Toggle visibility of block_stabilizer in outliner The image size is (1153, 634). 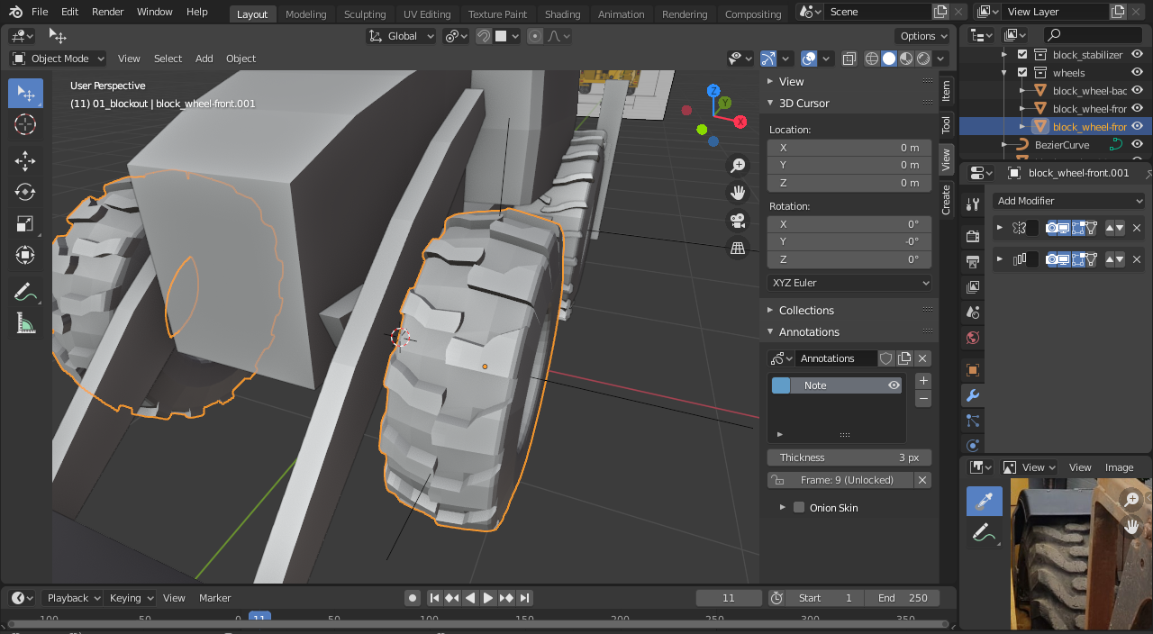[1137, 55]
